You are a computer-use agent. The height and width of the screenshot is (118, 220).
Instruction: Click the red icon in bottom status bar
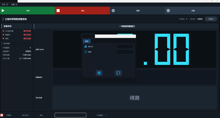(x=2, y=115)
